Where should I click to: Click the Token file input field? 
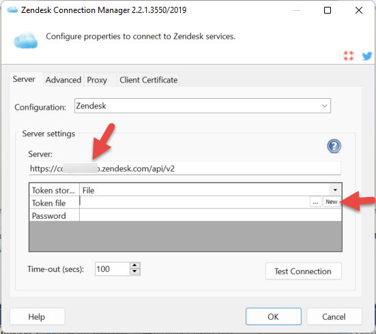point(194,202)
